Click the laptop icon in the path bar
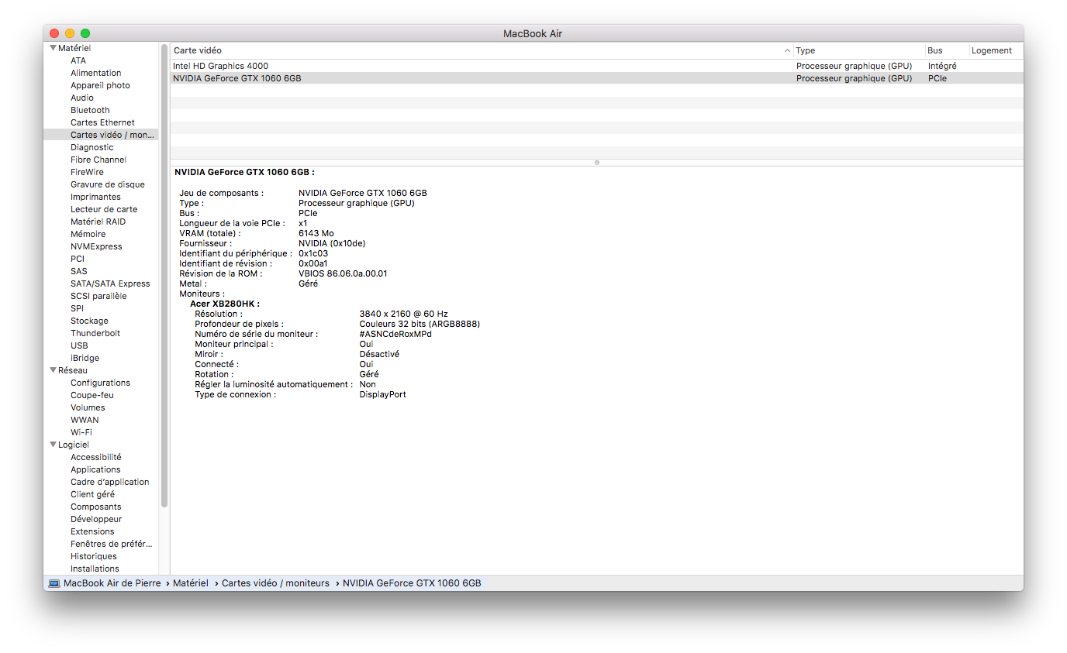Screen dimensions: 1067x653 54,583
